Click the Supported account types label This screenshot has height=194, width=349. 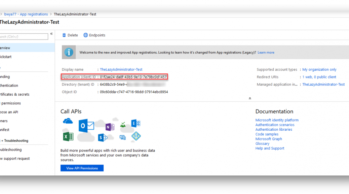(277, 70)
